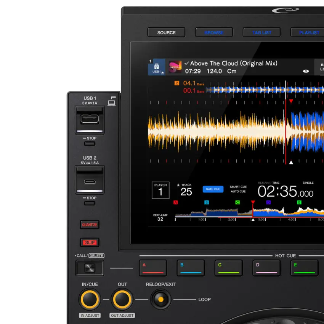
Task: Select red hot cue marker A on overview
Action: click(x=175, y=202)
